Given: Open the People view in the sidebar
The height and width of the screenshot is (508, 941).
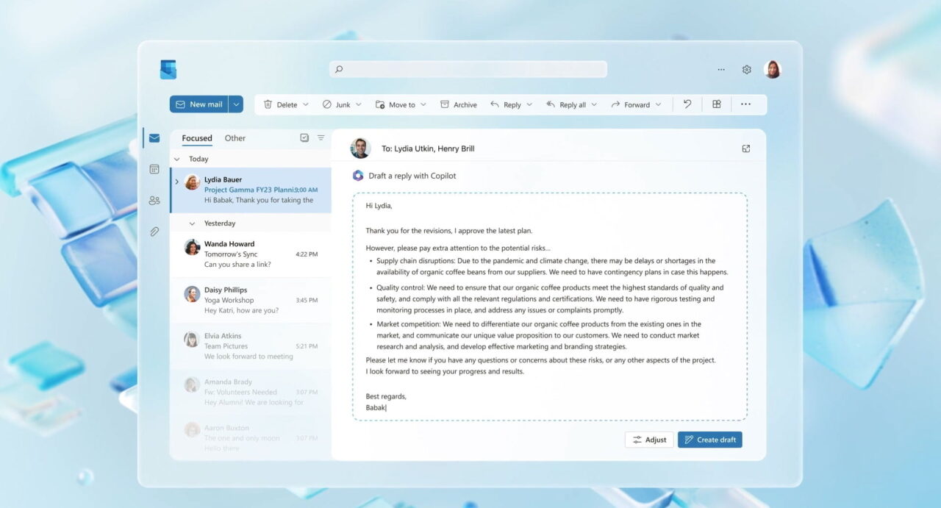Looking at the screenshot, I should click(x=154, y=200).
